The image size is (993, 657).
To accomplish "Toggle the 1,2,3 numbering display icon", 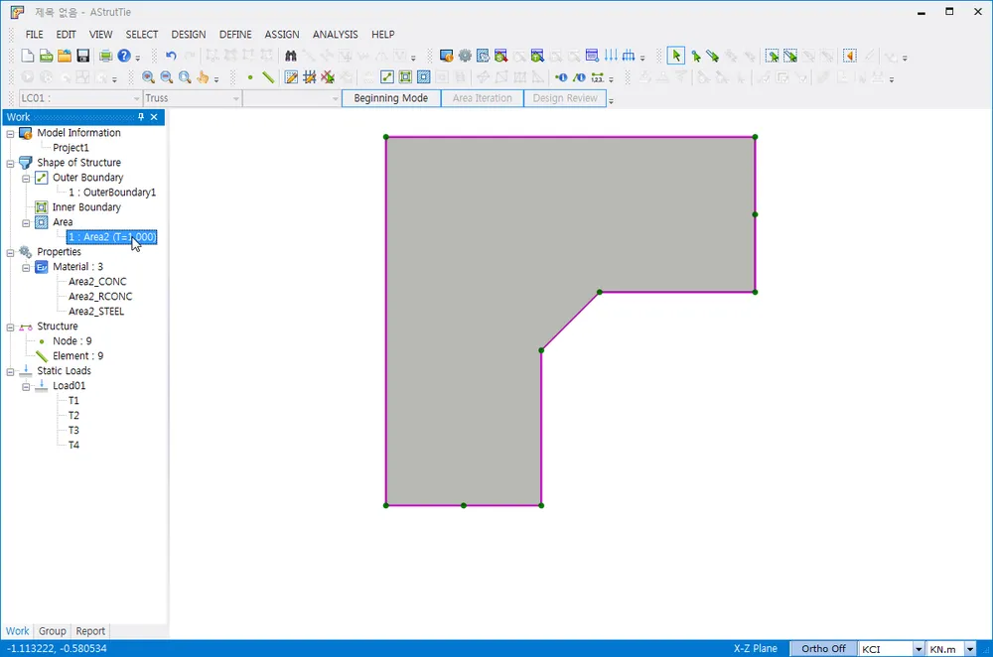I will point(597,77).
